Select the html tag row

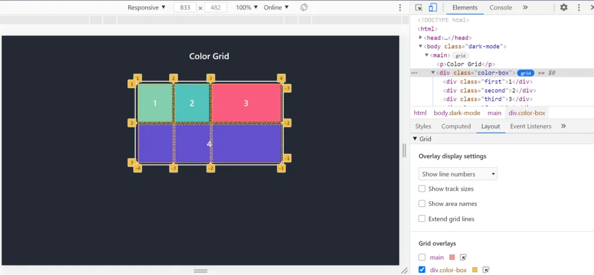pos(428,29)
